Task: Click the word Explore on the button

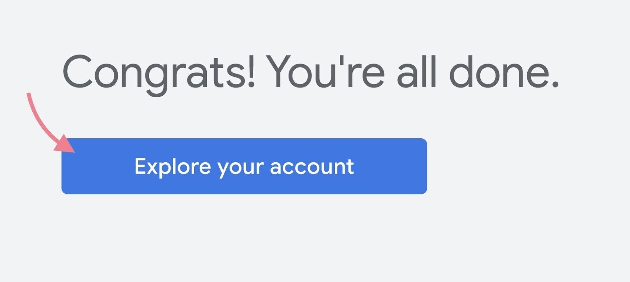Action: 173,167
